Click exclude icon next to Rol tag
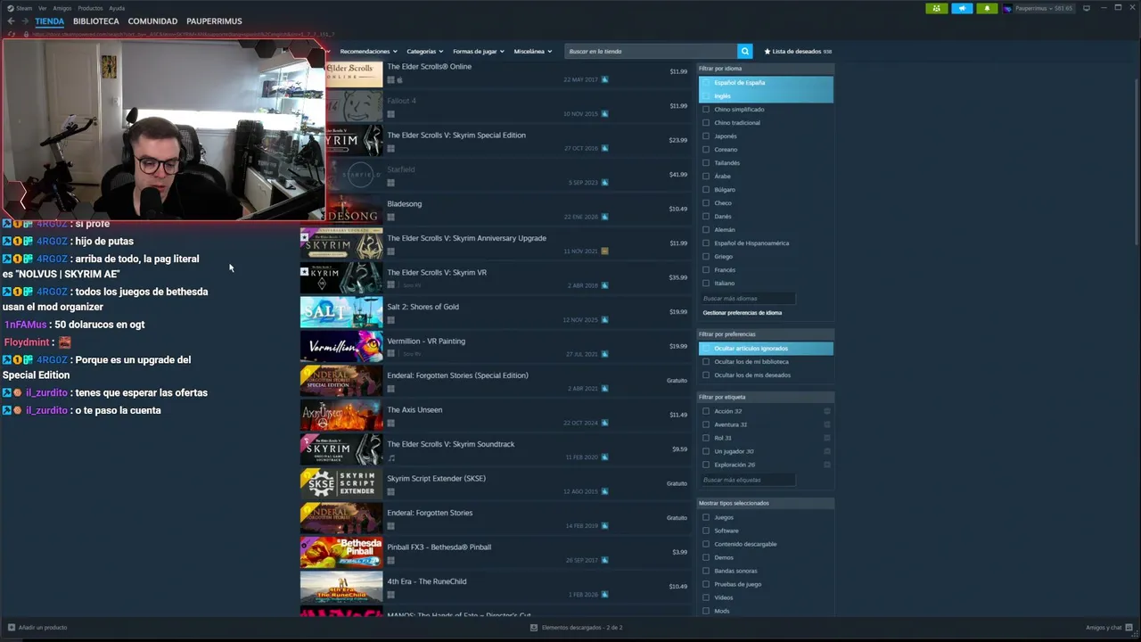The height and width of the screenshot is (642, 1141). pyautogui.click(x=827, y=438)
